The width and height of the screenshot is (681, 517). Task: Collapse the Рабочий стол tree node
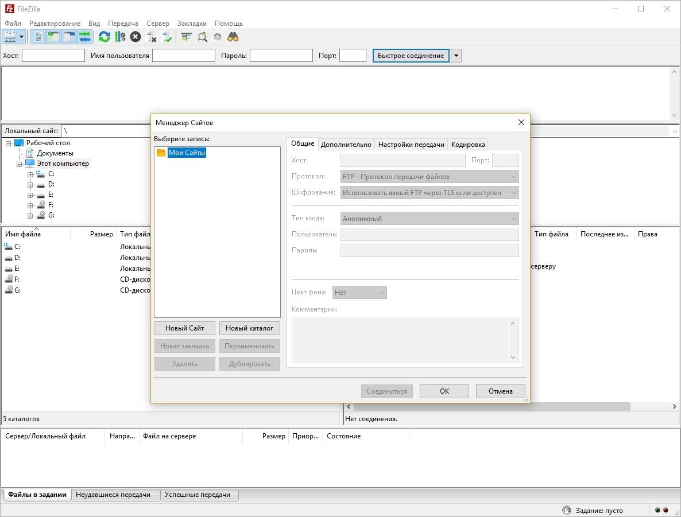(8, 143)
